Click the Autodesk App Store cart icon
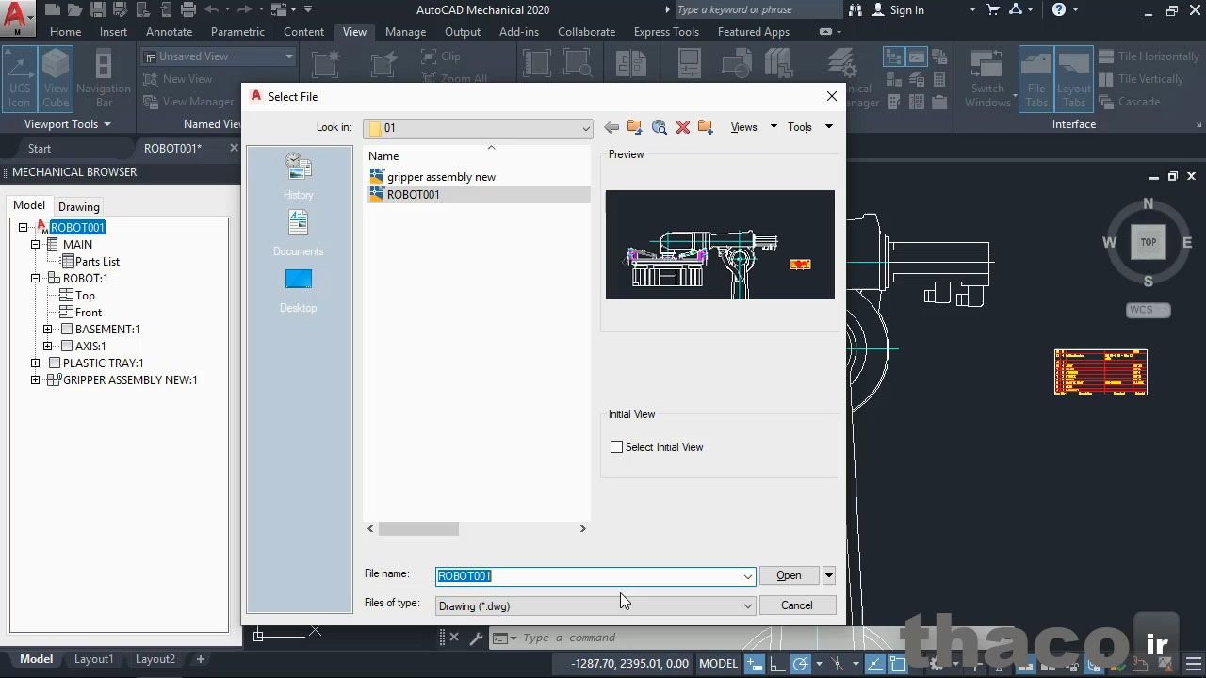This screenshot has height=678, width=1206. tap(993, 10)
